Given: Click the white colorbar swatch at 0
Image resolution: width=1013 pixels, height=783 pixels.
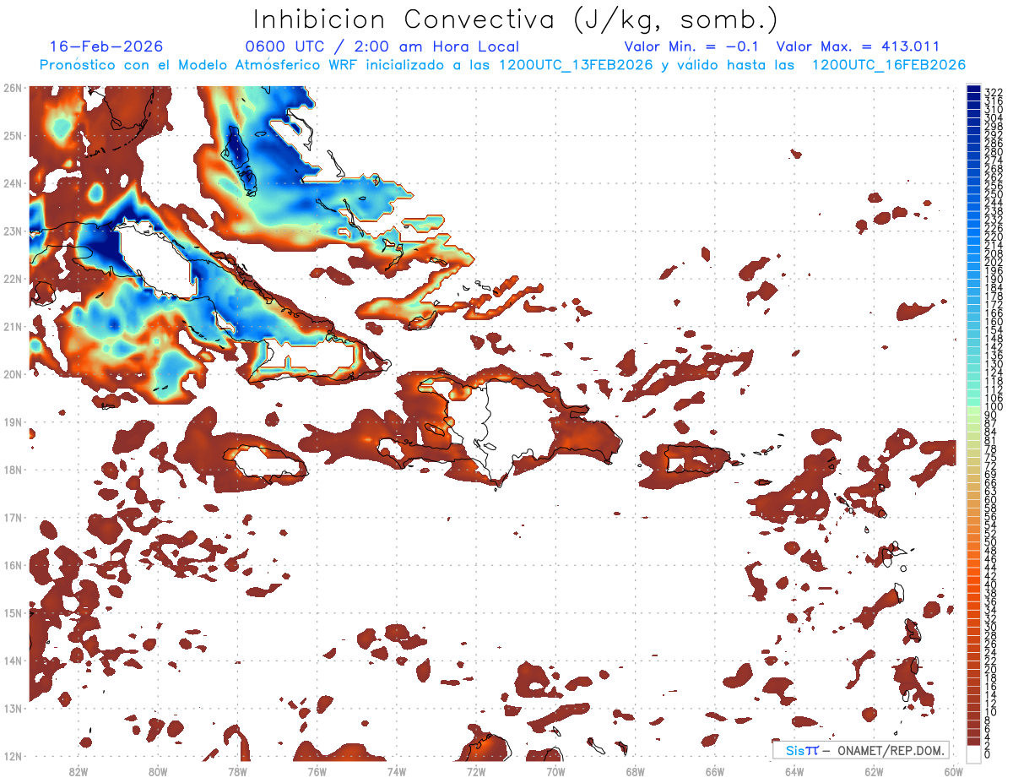Looking at the screenshot, I should click(973, 754).
